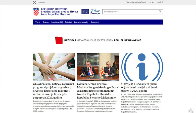The width and height of the screenshot is (196, 113).
Task: Click the blue information circle image
Action: pos(142,67)
